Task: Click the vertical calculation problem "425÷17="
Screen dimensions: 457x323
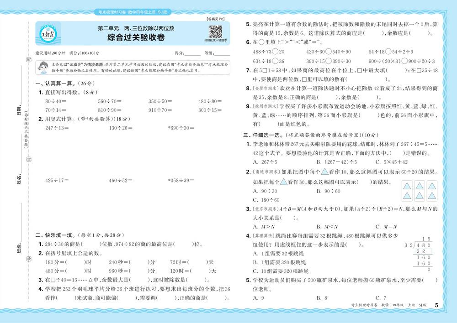Action: click(57, 181)
